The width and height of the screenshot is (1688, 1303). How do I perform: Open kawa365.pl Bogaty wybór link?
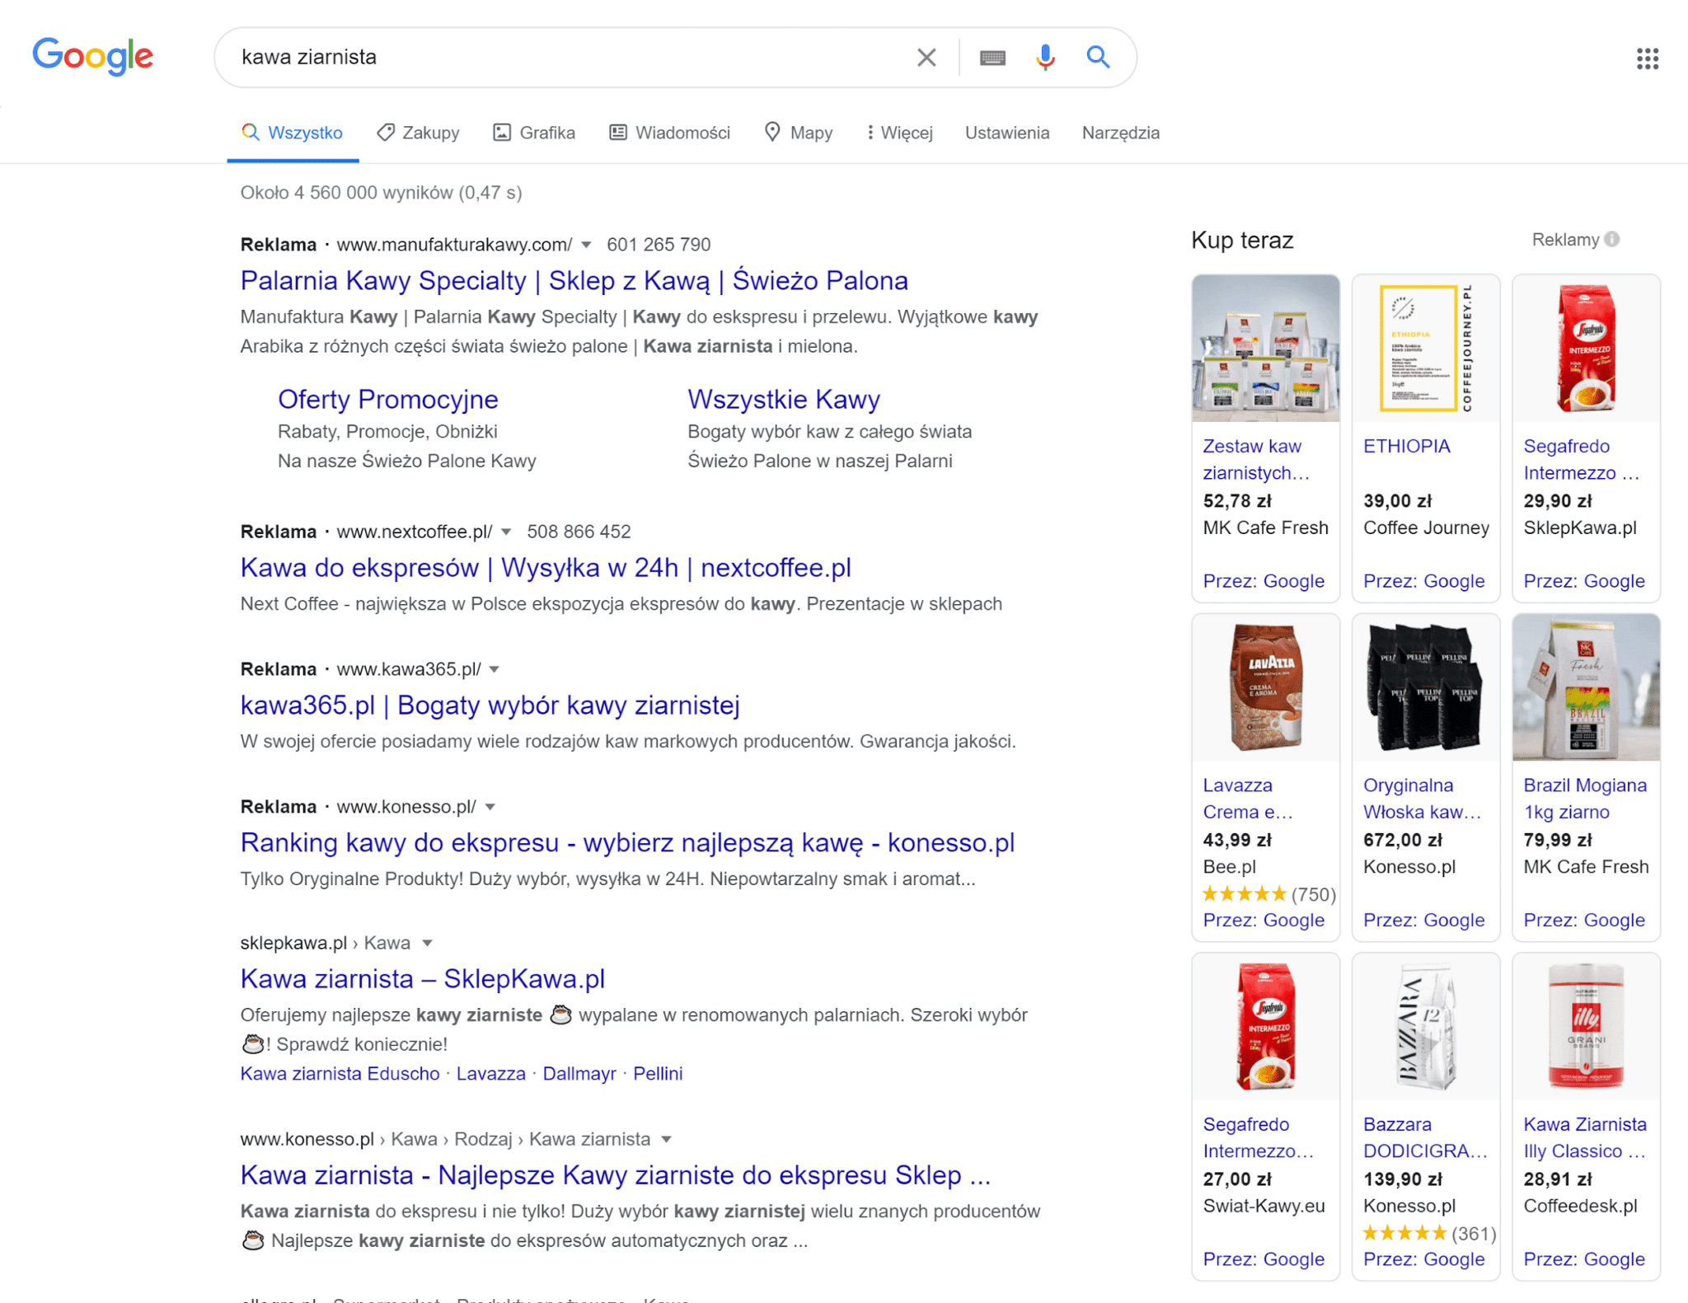[x=490, y=705]
